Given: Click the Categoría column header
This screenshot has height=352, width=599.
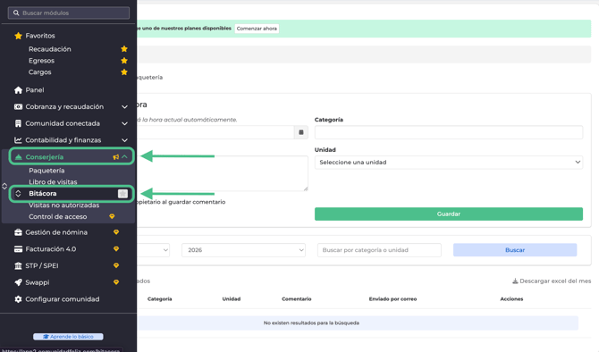Looking at the screenshot, I should coord(160,299).
